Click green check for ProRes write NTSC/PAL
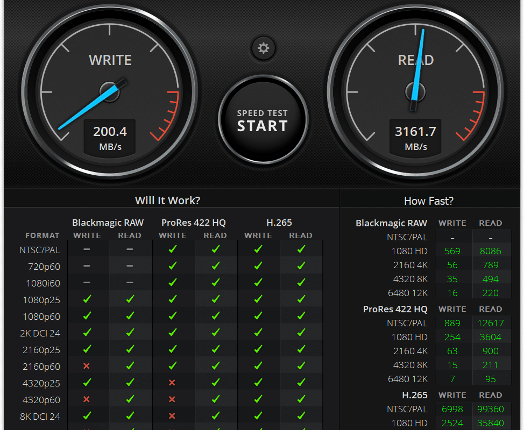The height and width of the screenshot is (430, 524). pyautogui.click(x=173, y=249)
